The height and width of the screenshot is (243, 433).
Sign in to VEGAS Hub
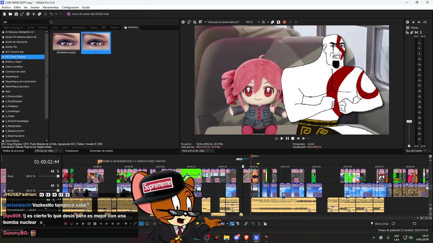(88, 14)
